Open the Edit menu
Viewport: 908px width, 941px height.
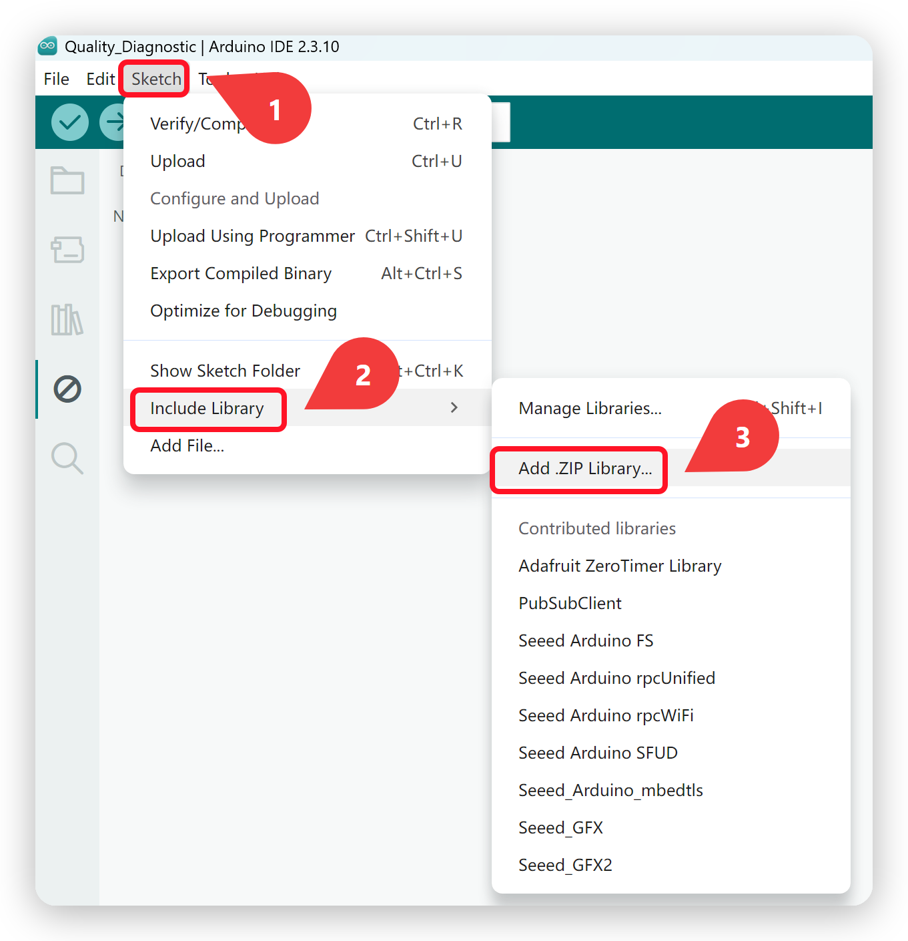(101, 79)
